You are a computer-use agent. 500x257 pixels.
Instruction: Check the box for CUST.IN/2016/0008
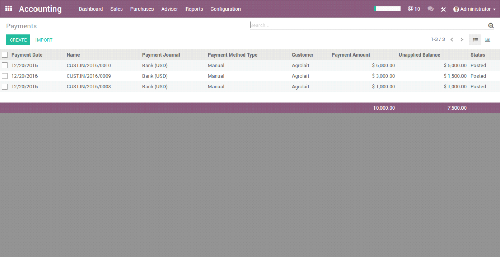tap(5, 86)
